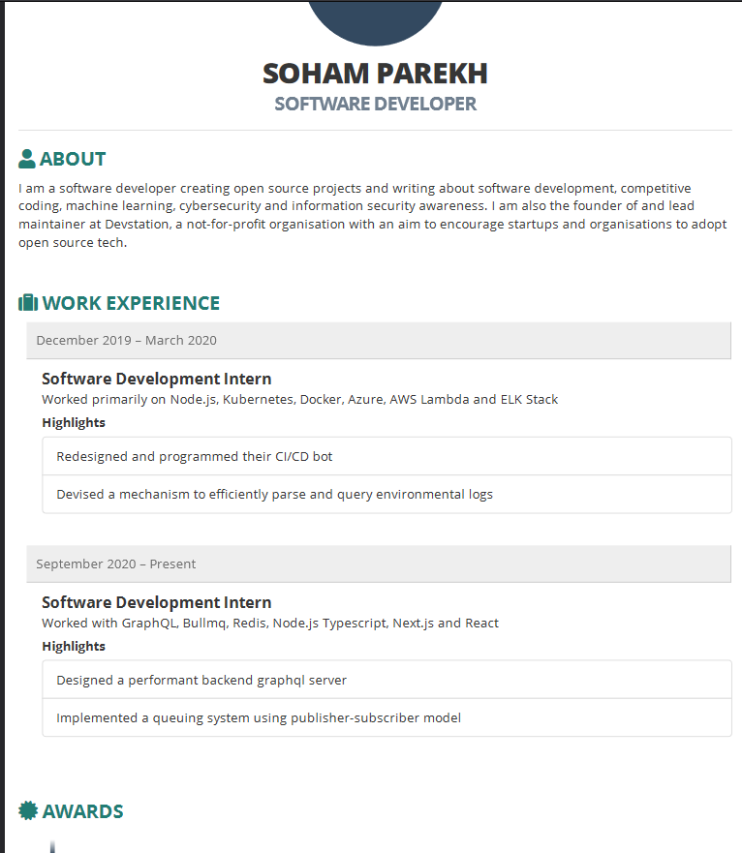Click the About paragraph mentioning Devstation
The height and width of the screenshot is (853, 742).
(373, 215)
